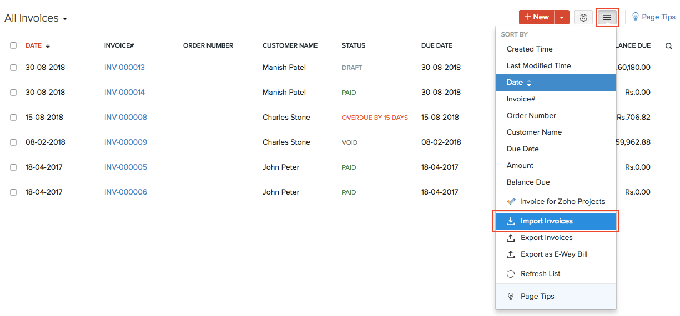Select the checkbox for invoice INV-000008

[x=13, y=118]
